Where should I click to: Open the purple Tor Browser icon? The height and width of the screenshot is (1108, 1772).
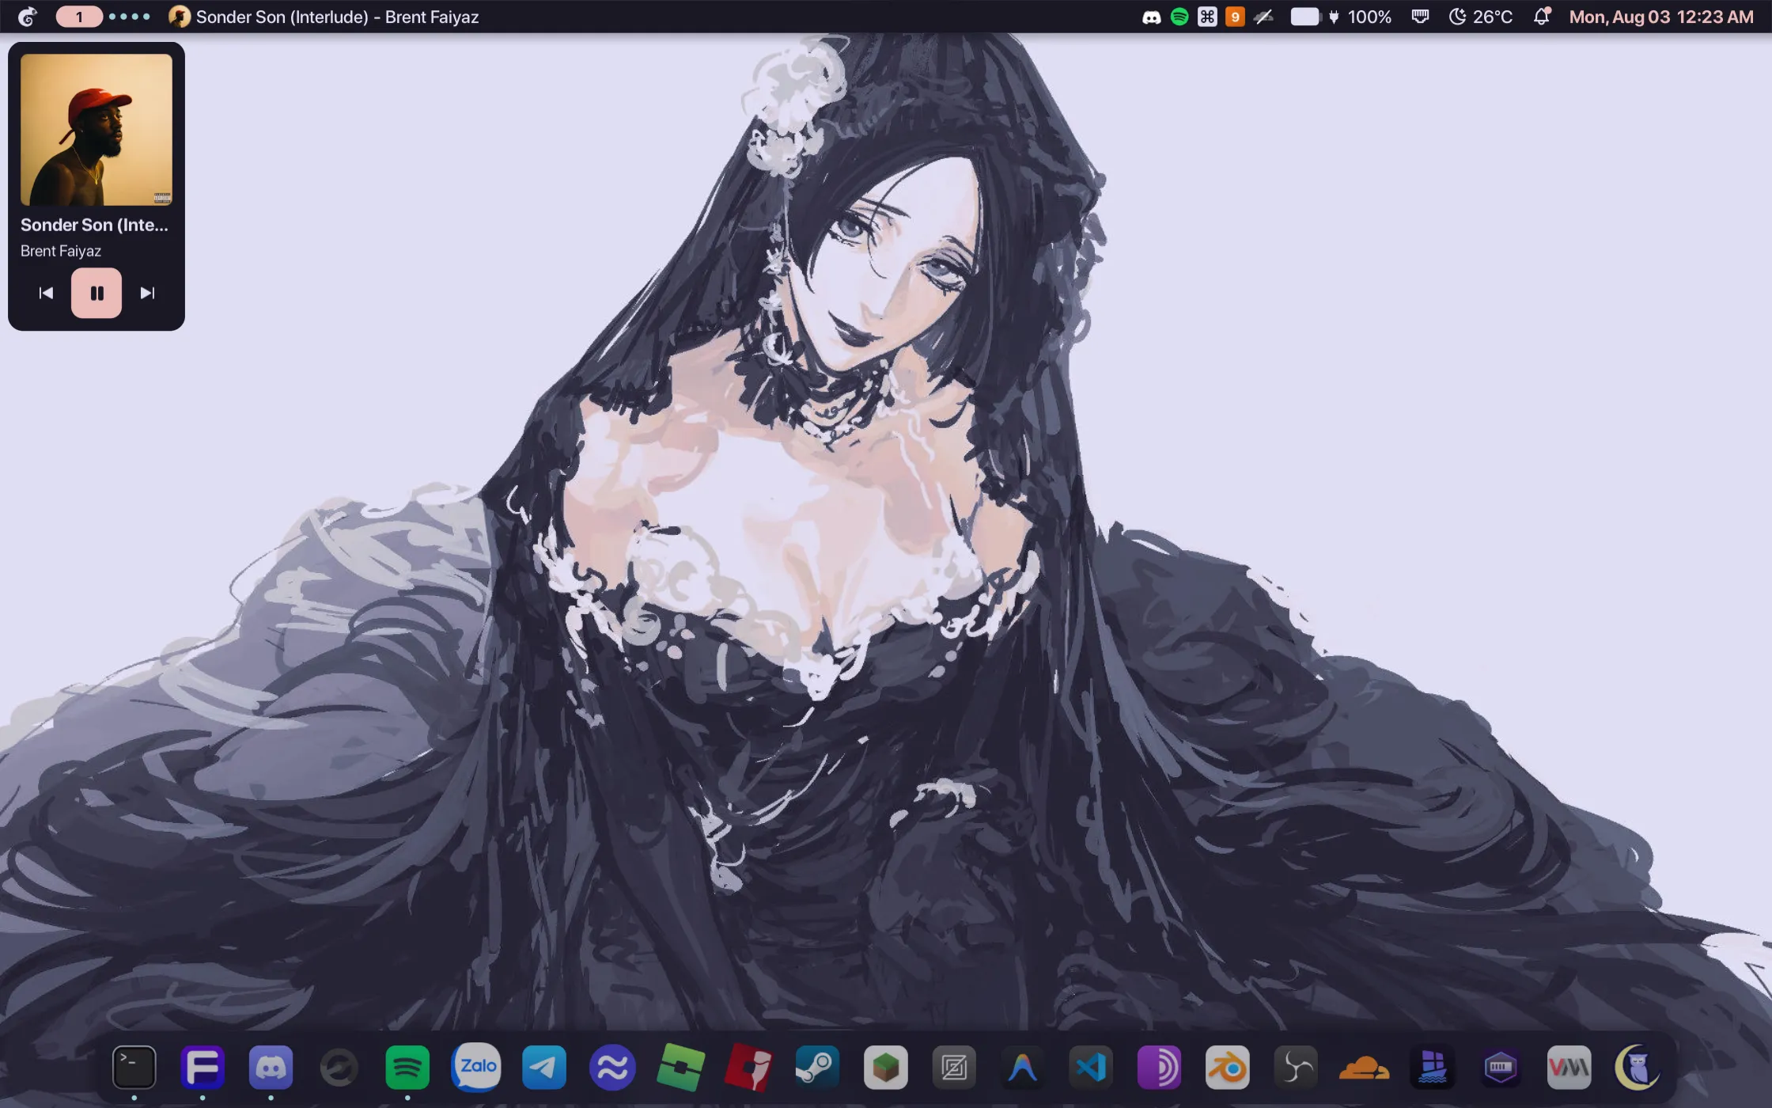pos(1159,1068)
